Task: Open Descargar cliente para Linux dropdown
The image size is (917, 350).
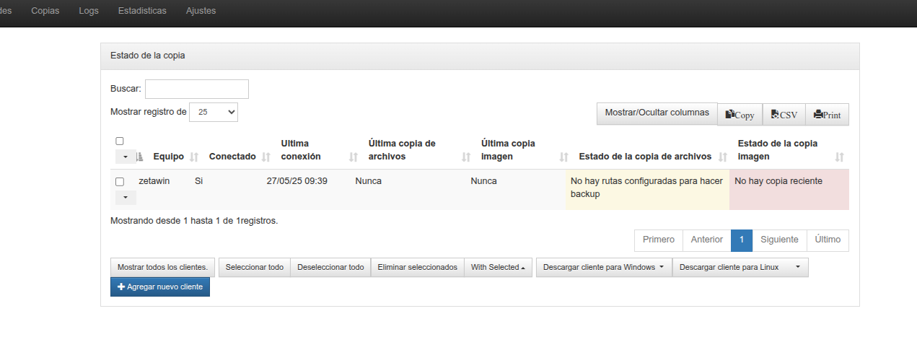Action: 740,267
